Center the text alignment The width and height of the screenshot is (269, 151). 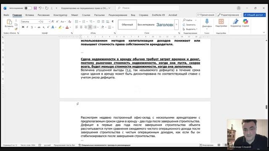[x=81, y=27]
